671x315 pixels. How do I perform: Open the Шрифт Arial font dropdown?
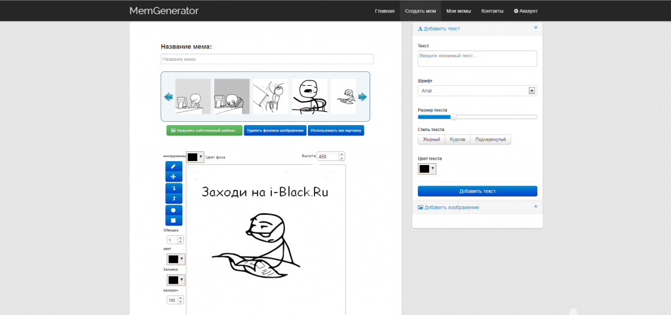click(x=477, y=90)
